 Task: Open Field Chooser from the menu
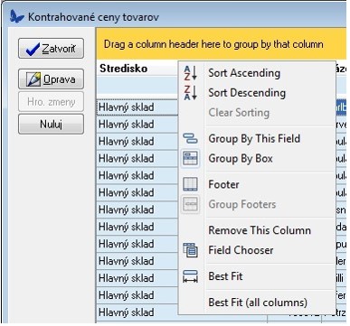point(256,250)
